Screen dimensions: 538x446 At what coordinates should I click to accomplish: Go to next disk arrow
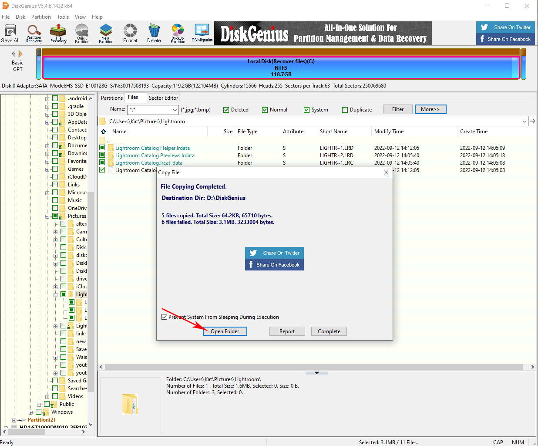[20, 54]
